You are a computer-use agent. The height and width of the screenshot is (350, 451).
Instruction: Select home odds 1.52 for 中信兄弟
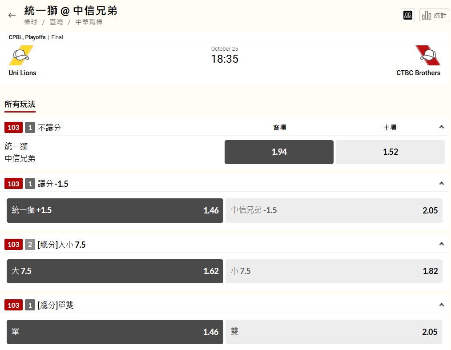[x=391, y=152]
